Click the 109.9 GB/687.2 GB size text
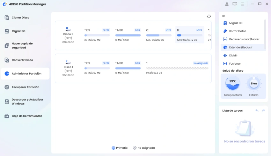 [x=187, y=40]
